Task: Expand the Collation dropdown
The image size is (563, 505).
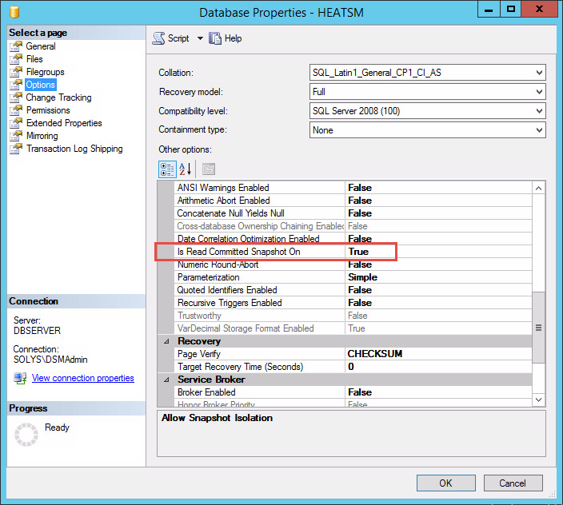Action: click(x=538, y=73)
